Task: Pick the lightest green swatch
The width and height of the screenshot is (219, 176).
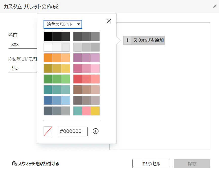Action: pos(66,79)
